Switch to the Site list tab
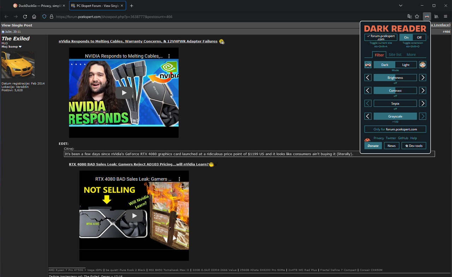Viewport: 452px width, 277px height. click(x=395, y=54)
